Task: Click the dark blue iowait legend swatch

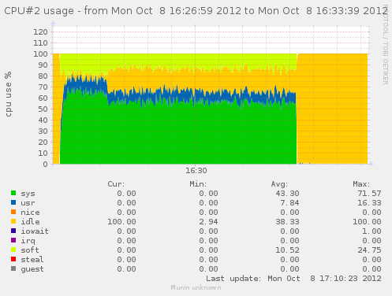Action: point(13,231)
